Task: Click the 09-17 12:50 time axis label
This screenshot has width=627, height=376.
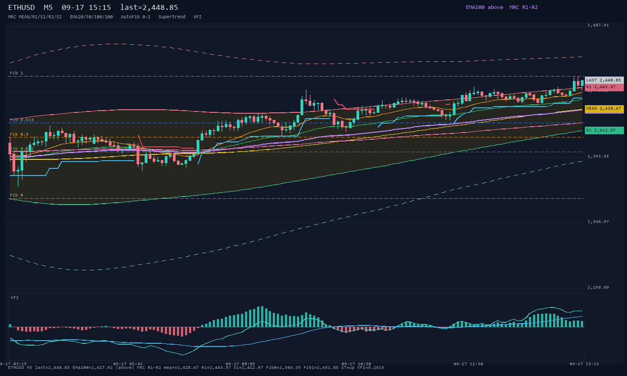Action: click(x=468, y=364)
